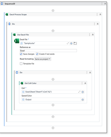Open Use Excel File options menu

click(x=90, y=35)
